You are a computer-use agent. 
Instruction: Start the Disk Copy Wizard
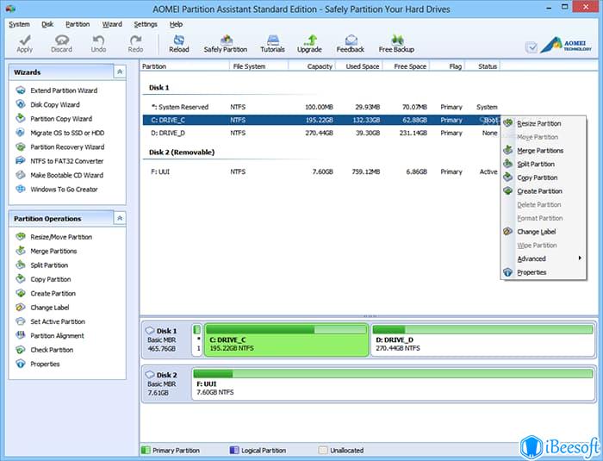(47, 104)
